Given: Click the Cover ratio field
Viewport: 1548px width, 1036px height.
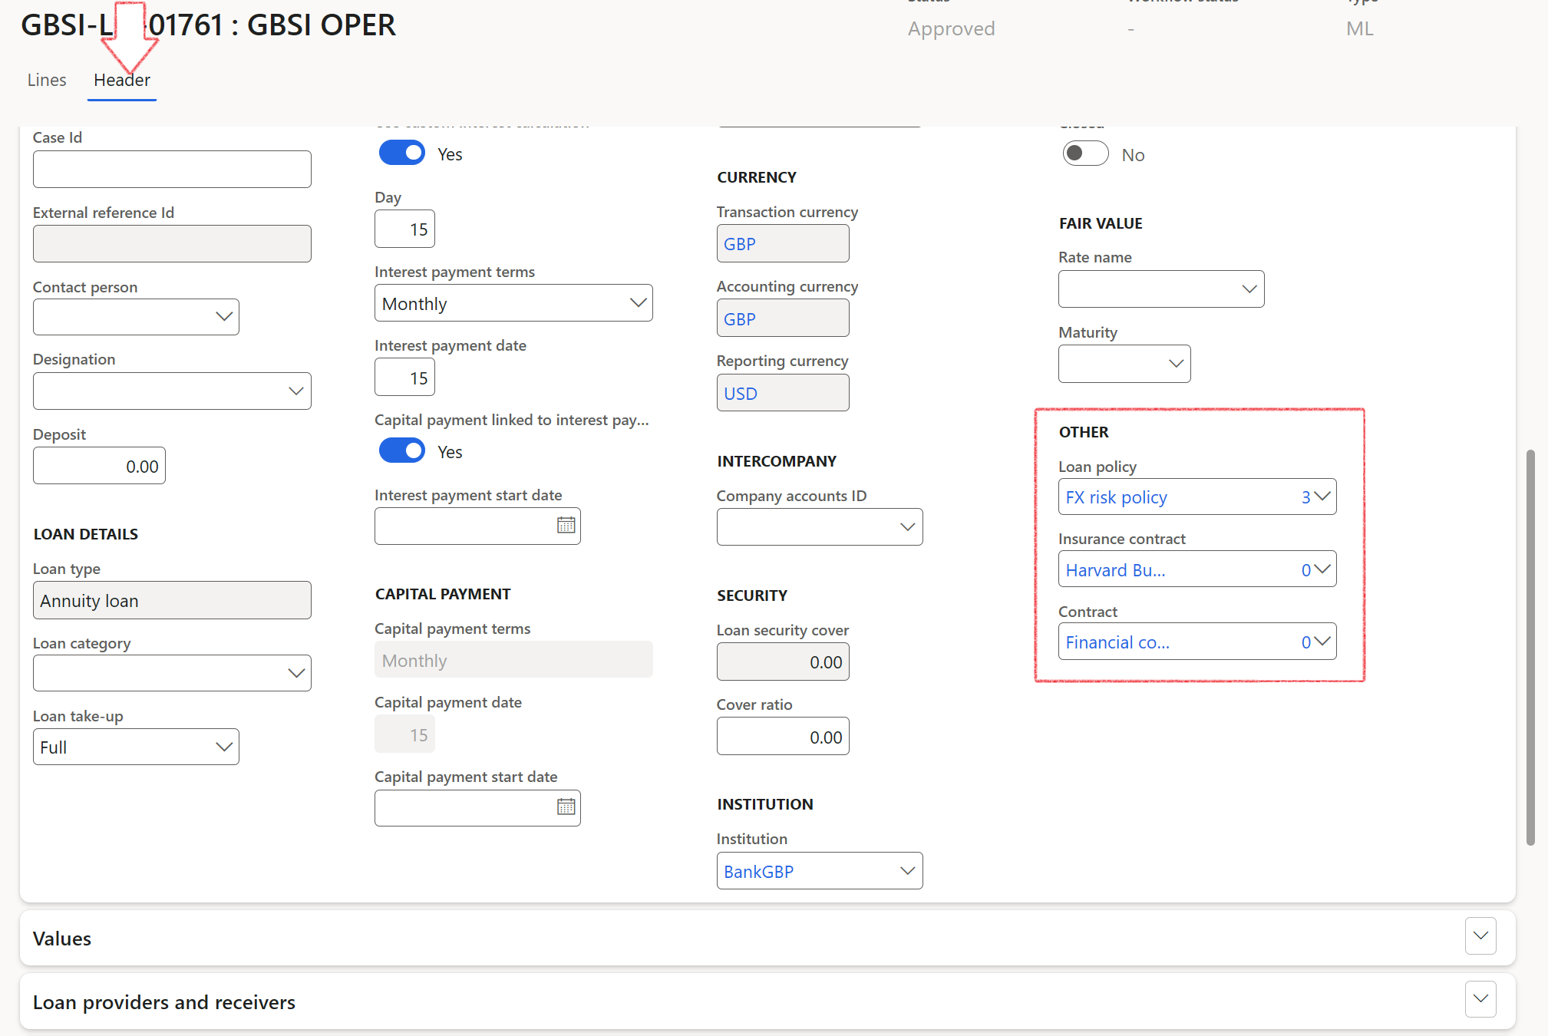Looking at the screenshot, I should pyautogui.click(x=783, y=737).
